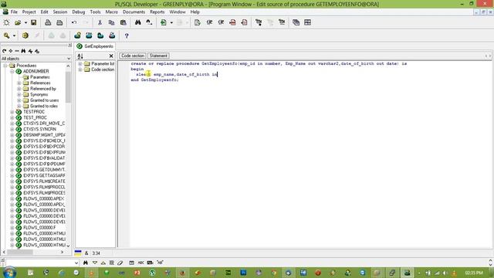The image size is (494, 278).
Task: Click the Comment selection red icon
Action: (232, 22)
